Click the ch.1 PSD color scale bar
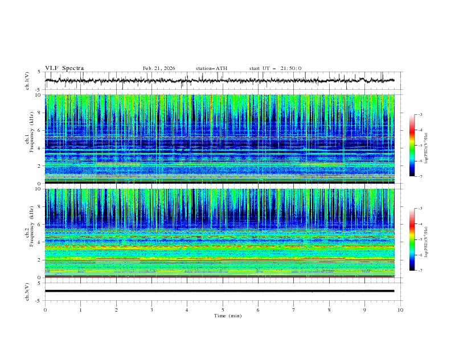 click(x=412, y=146)
